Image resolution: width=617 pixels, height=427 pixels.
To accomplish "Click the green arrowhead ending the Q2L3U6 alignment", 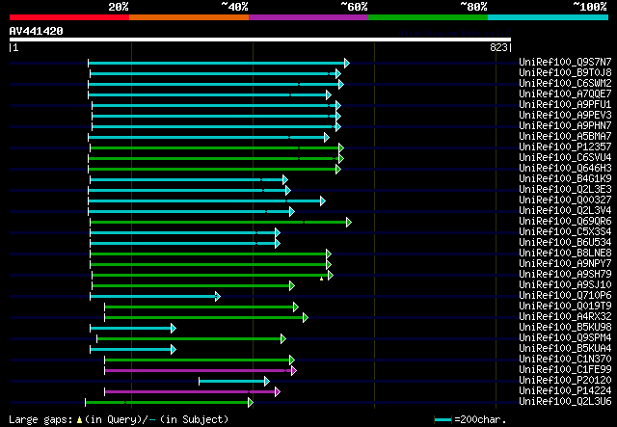I will pyautogui.click(x=251, y=403).
